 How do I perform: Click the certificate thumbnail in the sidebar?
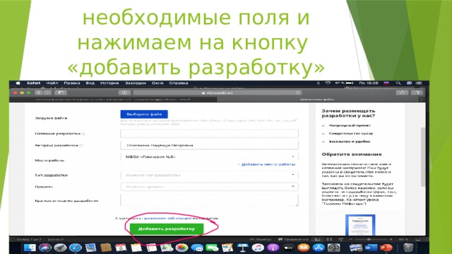click(360, 224)
